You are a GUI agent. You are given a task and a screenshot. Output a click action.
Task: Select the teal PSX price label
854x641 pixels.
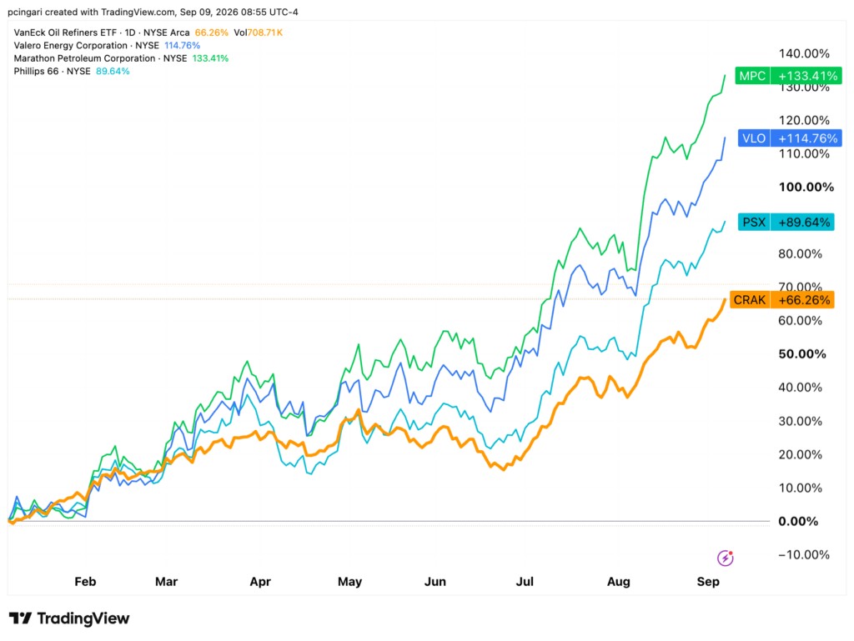tap(786, 222)
